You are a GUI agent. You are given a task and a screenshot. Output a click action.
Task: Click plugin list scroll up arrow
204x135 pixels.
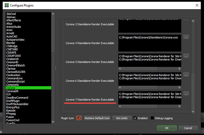(53, 14)
